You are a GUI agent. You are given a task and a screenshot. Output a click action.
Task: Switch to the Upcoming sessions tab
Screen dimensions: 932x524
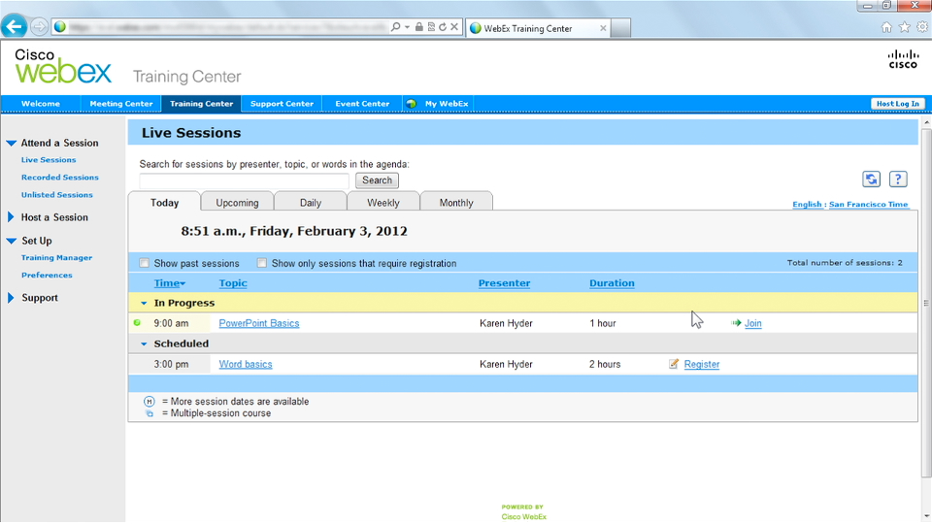pos(237,203)
